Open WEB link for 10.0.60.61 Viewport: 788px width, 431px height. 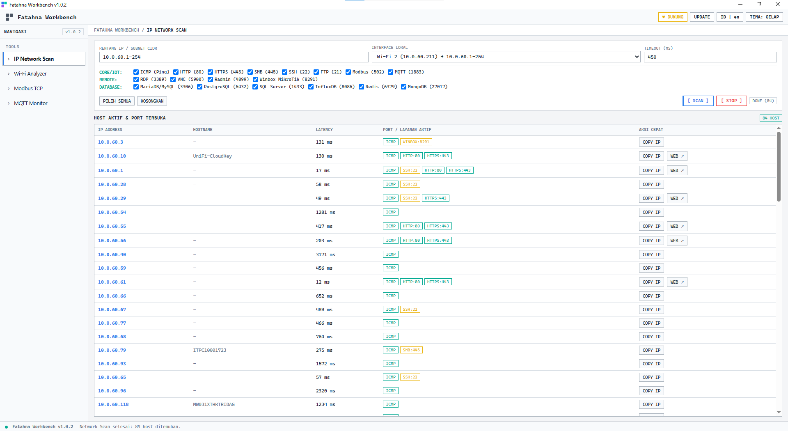click(x=677, y=282)
